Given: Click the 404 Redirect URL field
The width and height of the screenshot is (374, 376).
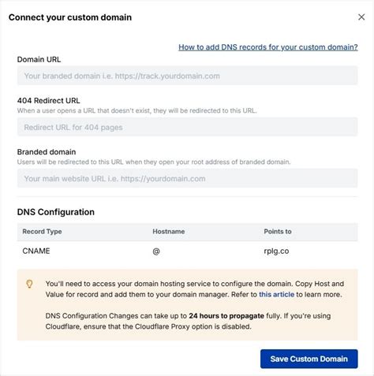Looking at the screenshot, I should (x=187, y=127).
